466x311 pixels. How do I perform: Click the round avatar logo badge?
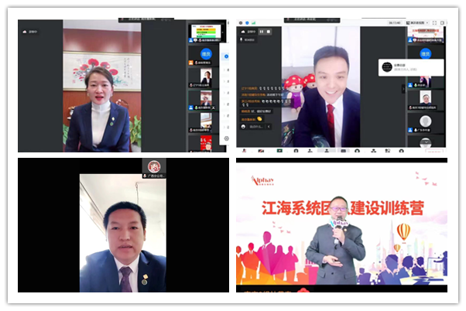(154, 166)
